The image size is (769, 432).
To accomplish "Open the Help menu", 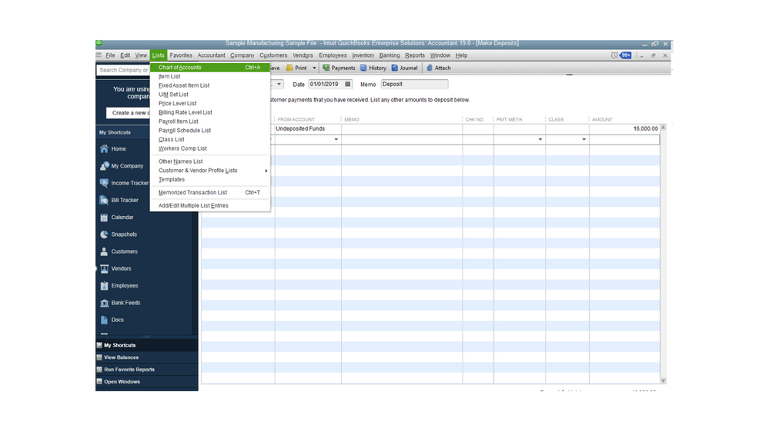I will coord(461,55).
